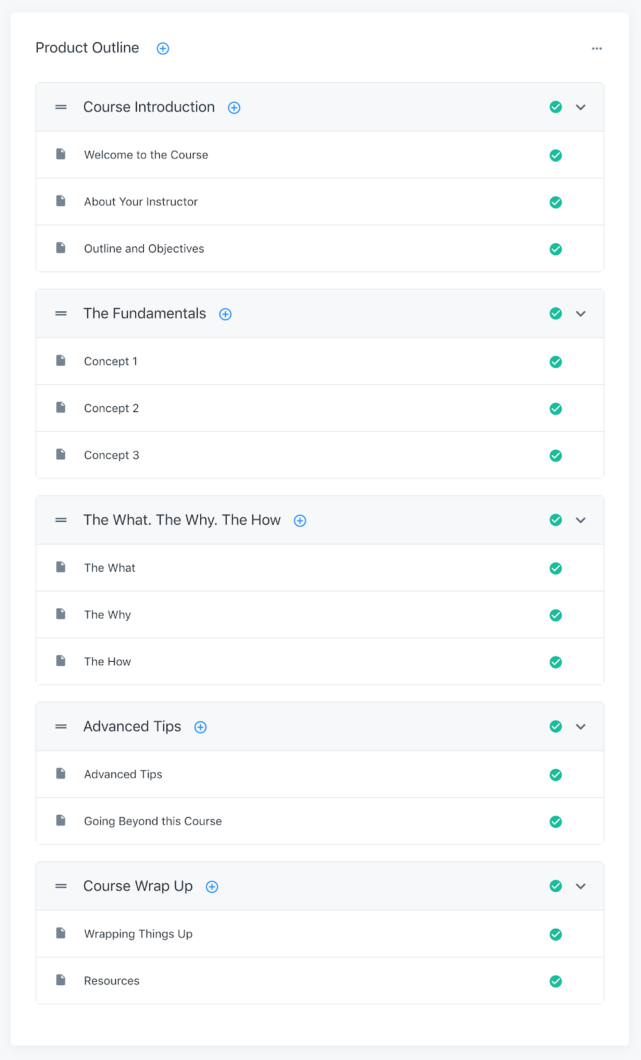Open the About Your Instructor lesson
641x1060 pixels.
click(141, 202)
